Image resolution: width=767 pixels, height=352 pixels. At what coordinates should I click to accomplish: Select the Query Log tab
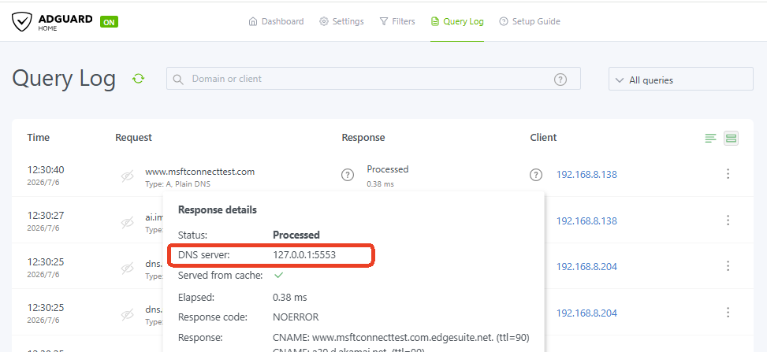(457, 21)
